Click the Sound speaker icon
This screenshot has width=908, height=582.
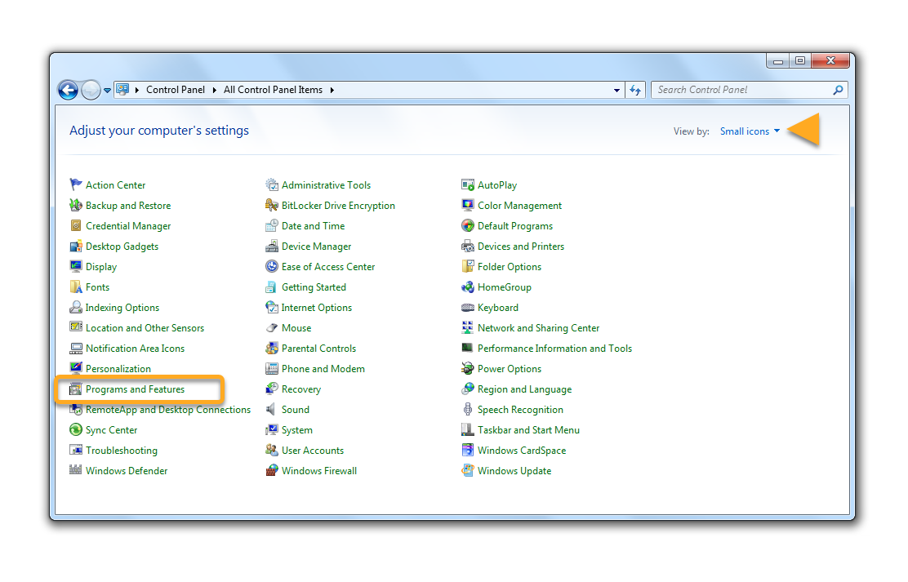pyautogui.click(x=272, y=410)
